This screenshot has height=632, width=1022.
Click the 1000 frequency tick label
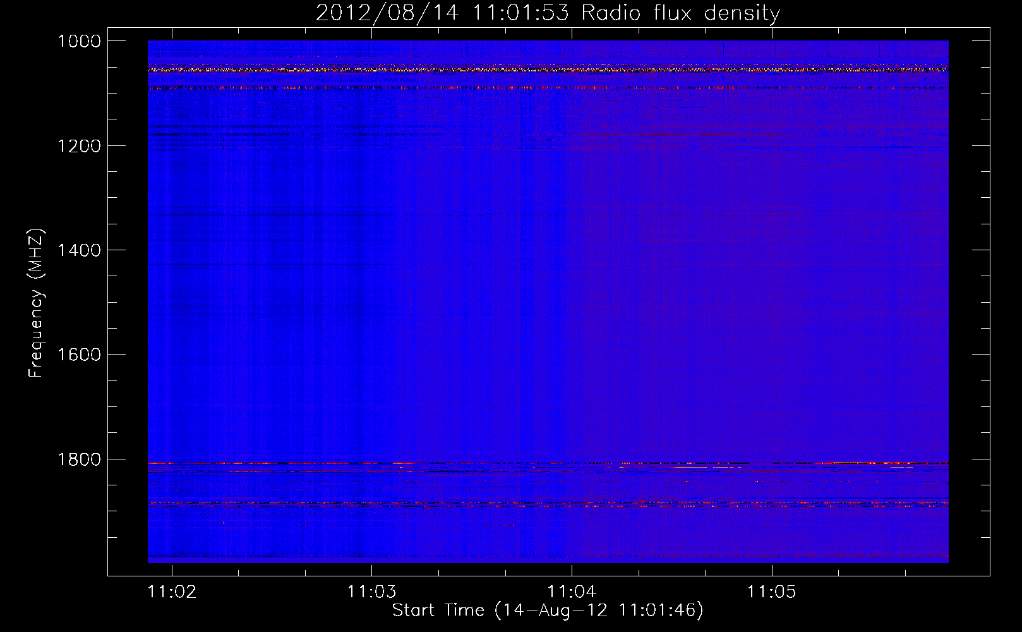click(79, 41)
